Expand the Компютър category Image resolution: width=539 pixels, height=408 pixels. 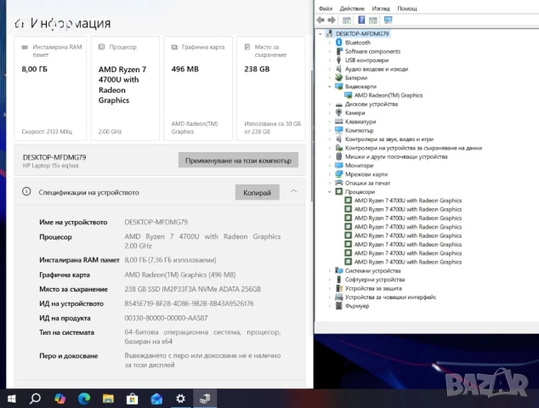[x=330, y=130]
